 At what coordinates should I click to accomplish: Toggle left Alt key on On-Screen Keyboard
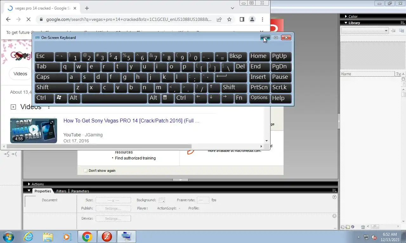point(74,98)
